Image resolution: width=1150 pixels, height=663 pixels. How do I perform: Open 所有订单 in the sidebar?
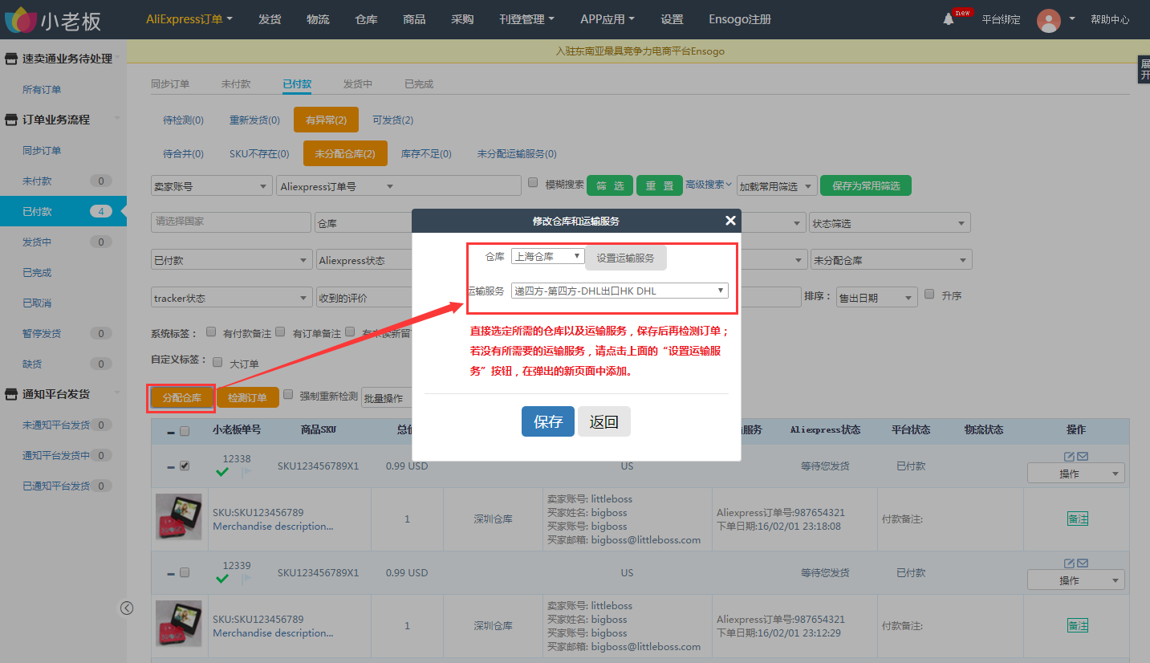coord(42,89)
